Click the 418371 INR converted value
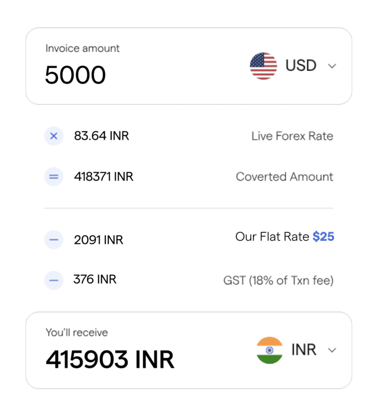Image resolution: width=381 pixels, height=415 pixels. (x=104, y=177)
